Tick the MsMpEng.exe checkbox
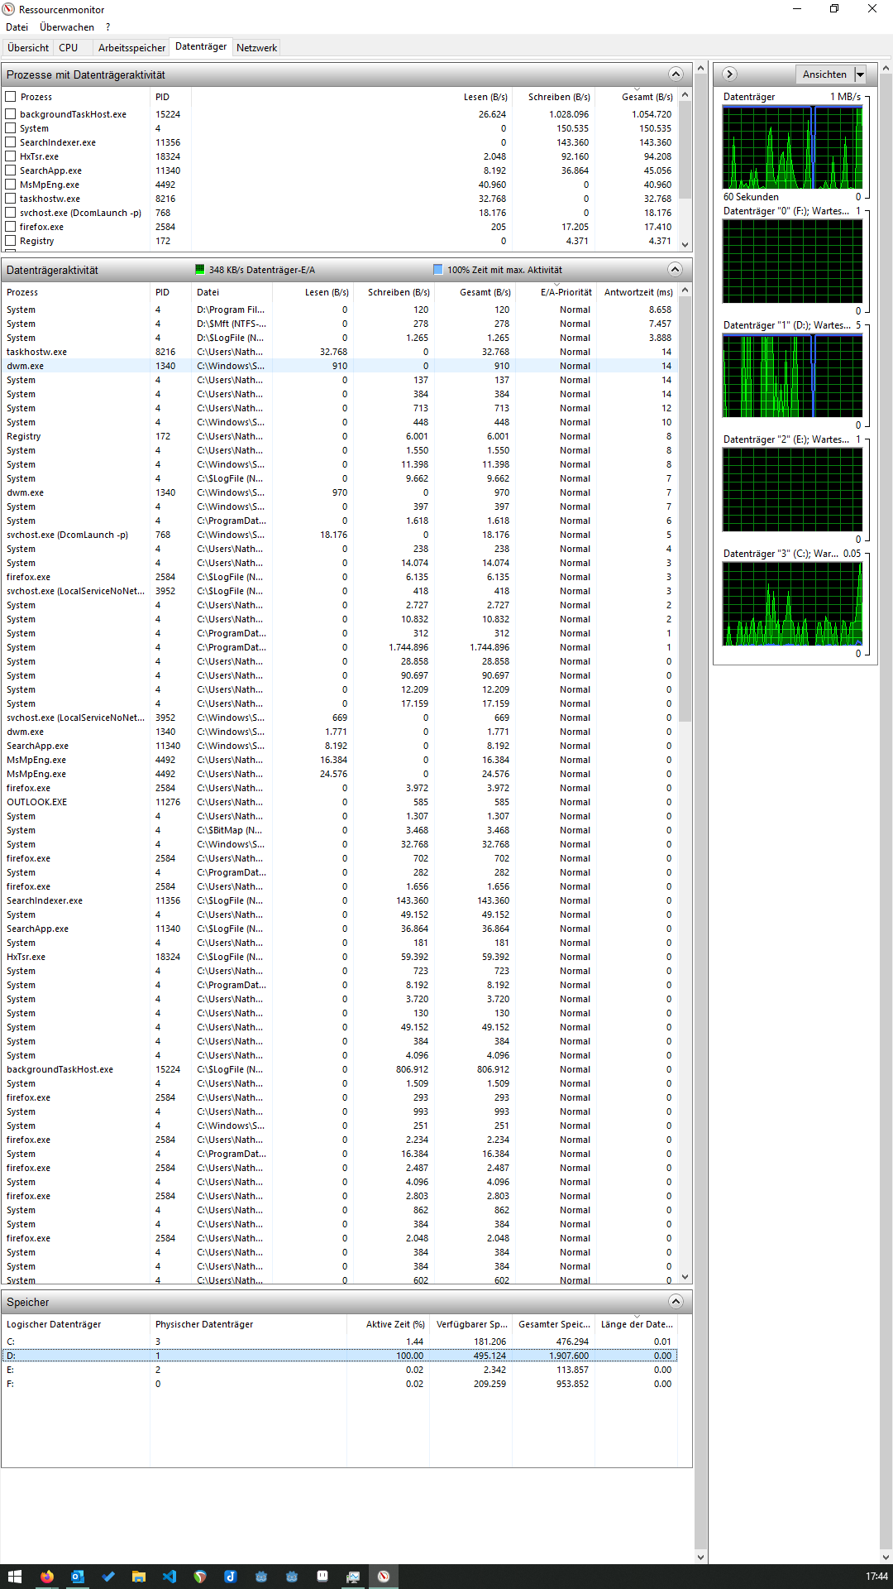 click(11, 185)
